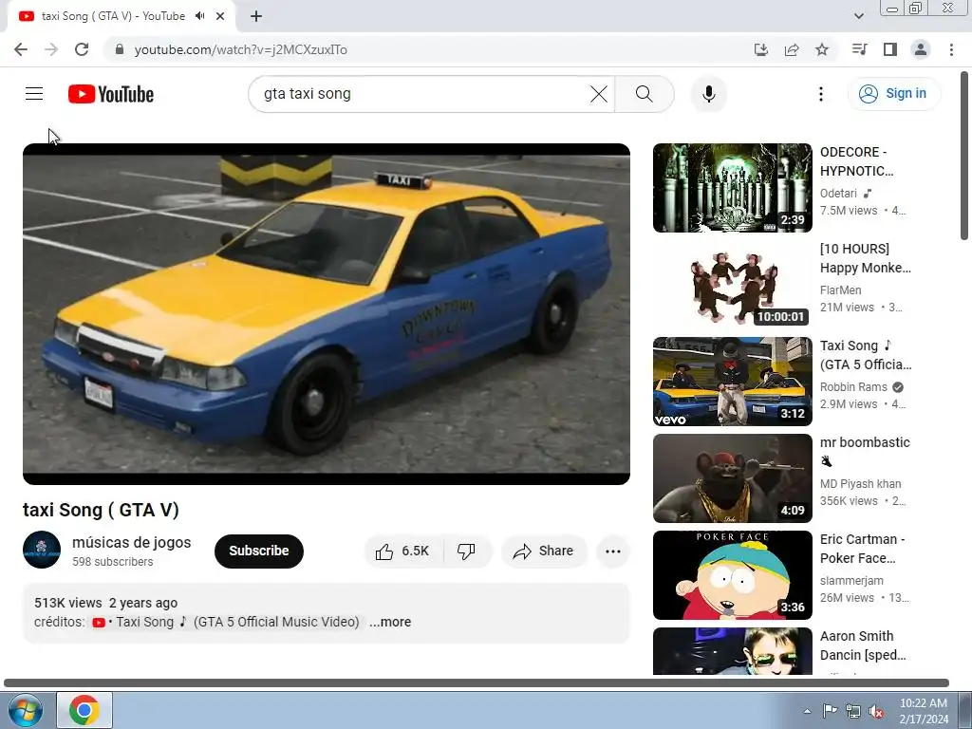Screen dimensions: 972x729
Task: Click the taxi video player
Action: [x=327, y=314]
